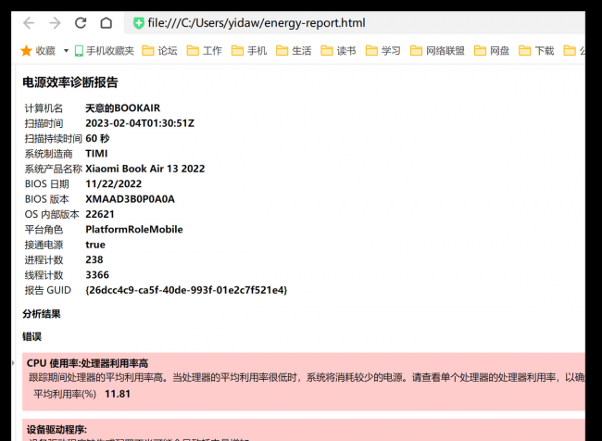The image size is (602, 441).
Task: Click CPU 使用率:处理器利用率高 error title
Action: coord(88,363)
